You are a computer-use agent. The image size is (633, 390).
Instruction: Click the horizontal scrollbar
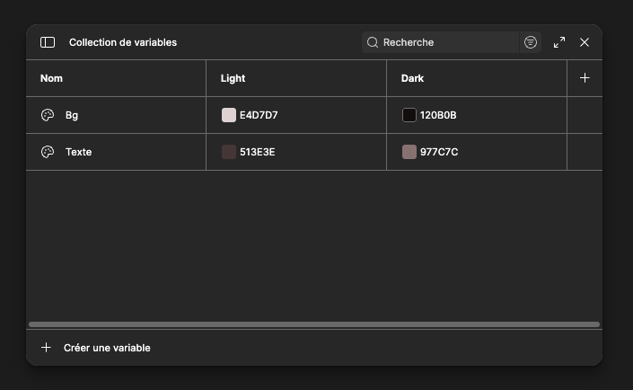(x=313, y=324)
